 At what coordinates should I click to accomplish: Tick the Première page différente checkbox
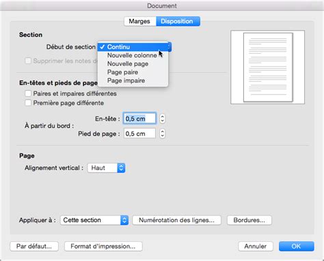click(28, 103)
